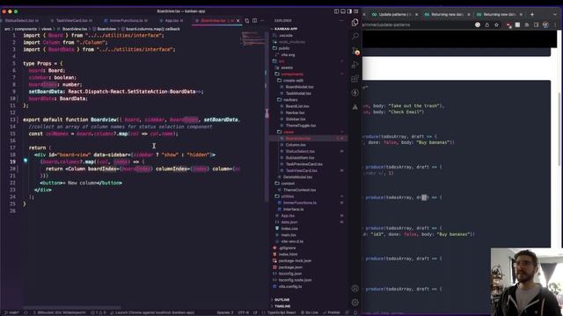Open the Manage gear icon

(x=355, y=302)
